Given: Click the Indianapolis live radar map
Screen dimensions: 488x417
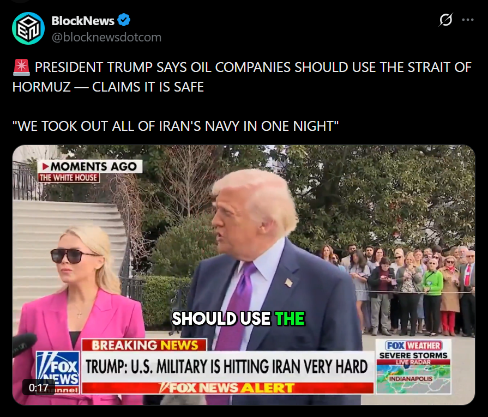Looking at the screenshot, I should point(413,378).
